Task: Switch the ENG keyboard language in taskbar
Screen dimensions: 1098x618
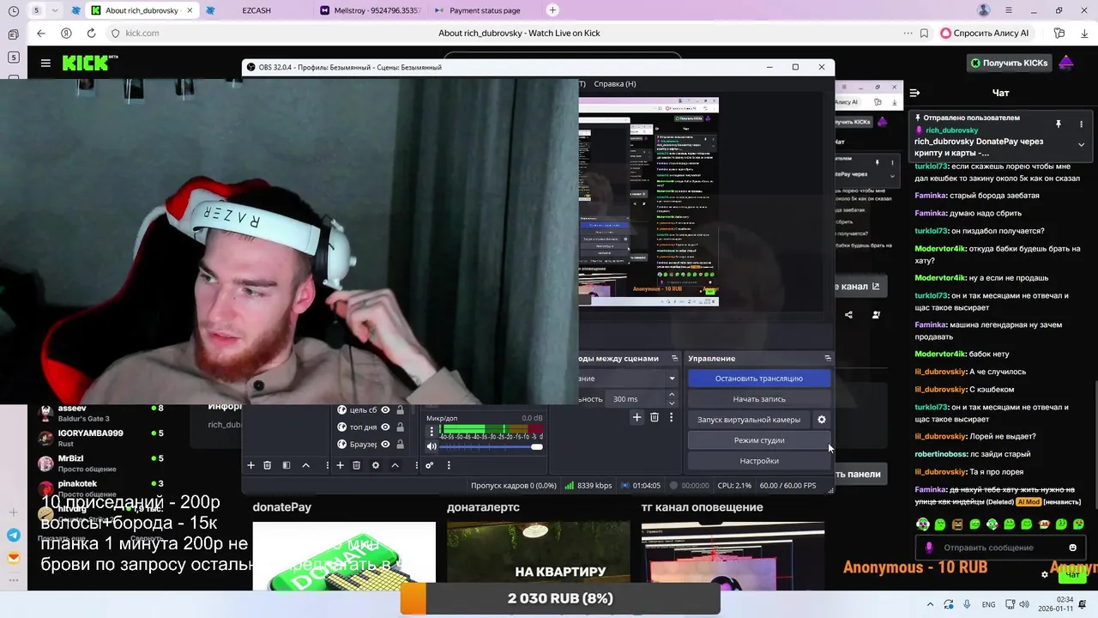Action: pos(988,604)
